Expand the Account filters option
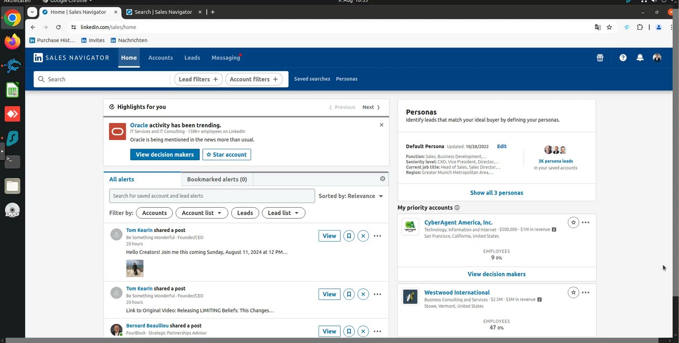Screen dimensions: 679x343 (x=254, y=79)
